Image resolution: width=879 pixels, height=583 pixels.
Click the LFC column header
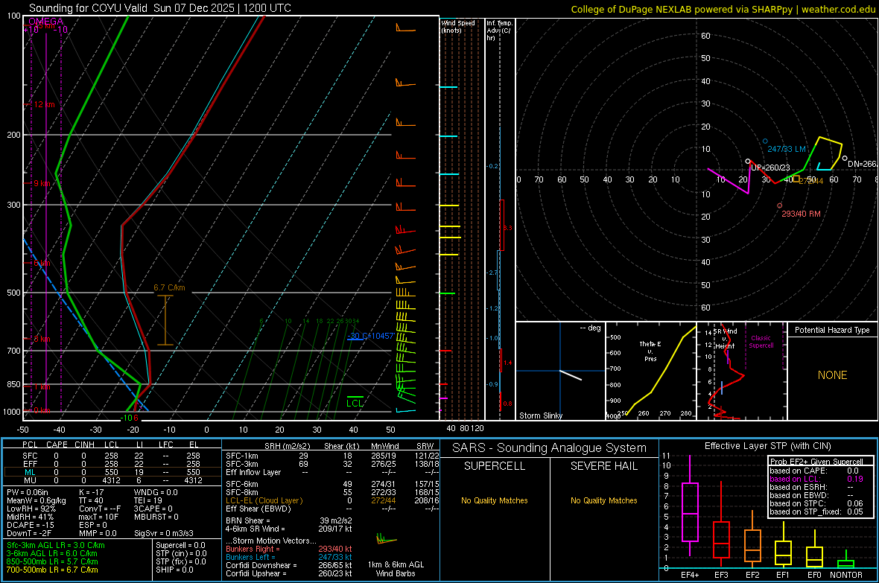166,445
